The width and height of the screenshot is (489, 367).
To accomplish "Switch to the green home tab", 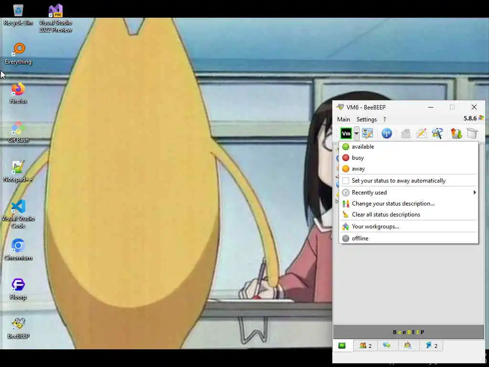I will point(342,345).
